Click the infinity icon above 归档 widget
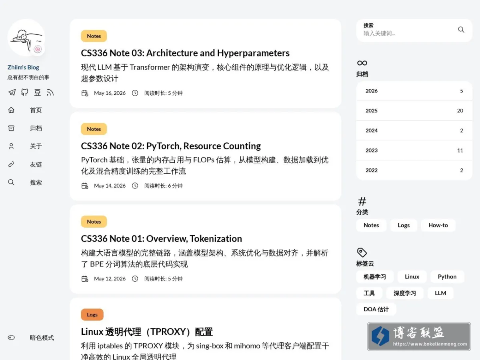Image resolution: width=480 pixels, height=360 pixels. pyautogui.click(x=362, y=63)
